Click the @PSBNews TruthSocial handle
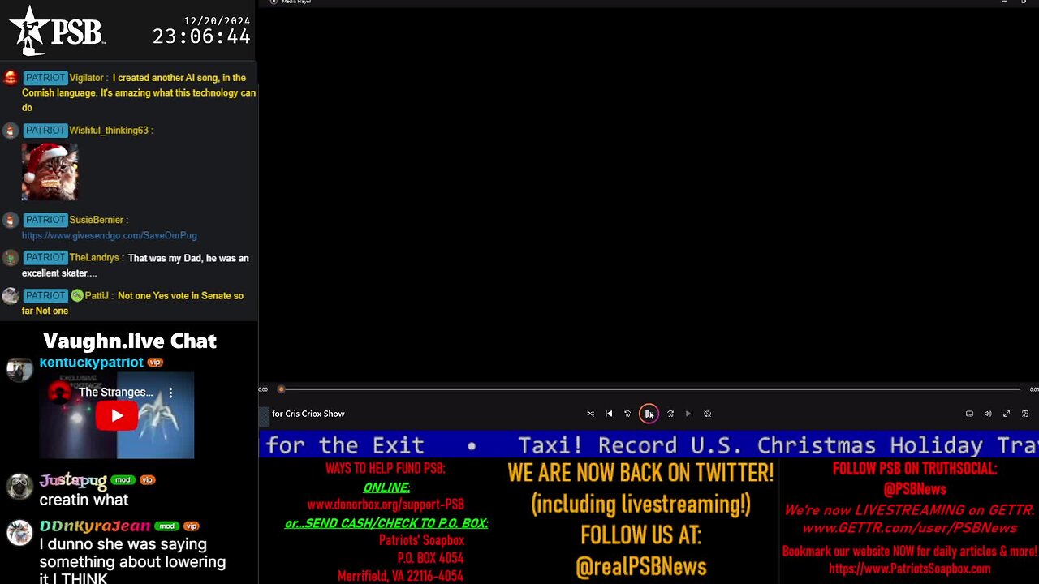 [x=915, y=489]
